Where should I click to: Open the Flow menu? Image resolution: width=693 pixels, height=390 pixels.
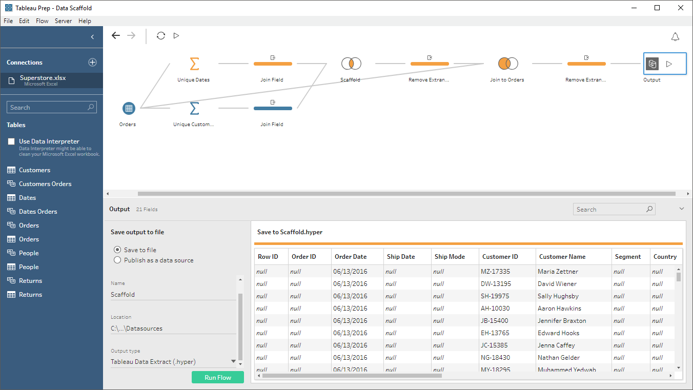[42, 21]
